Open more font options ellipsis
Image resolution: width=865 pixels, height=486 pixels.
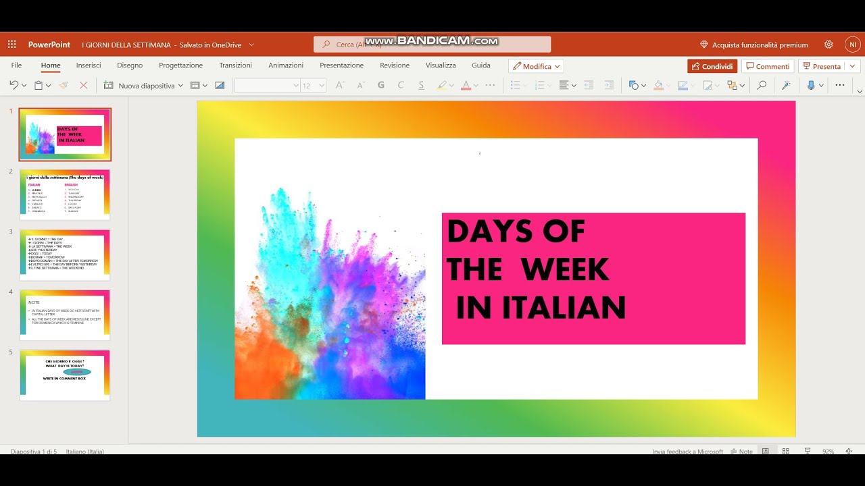490,85
